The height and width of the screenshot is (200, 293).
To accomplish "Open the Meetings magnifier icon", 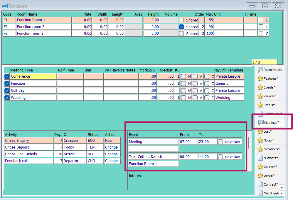I will click(261, 123).
